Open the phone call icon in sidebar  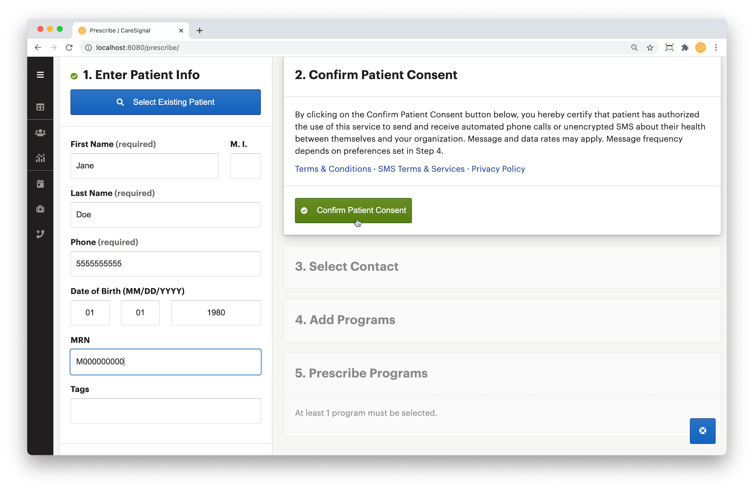[40, 234]
